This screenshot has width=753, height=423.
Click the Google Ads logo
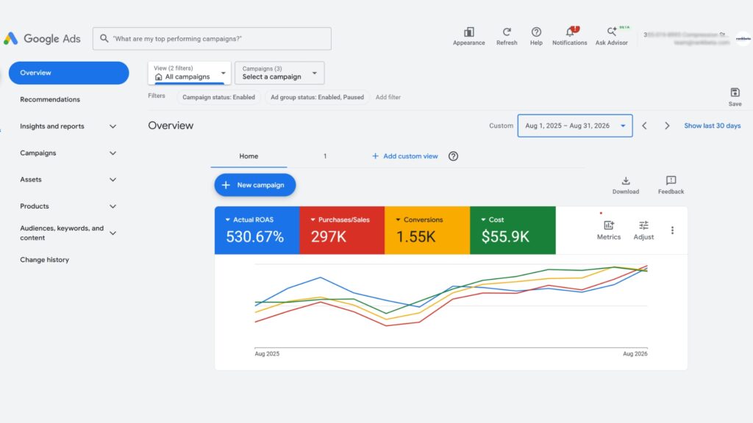click(42, 38)
